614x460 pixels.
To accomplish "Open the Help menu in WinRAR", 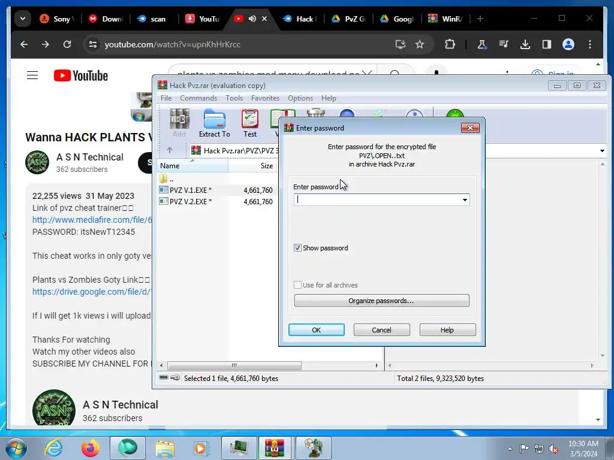I will tap(329, 98).
